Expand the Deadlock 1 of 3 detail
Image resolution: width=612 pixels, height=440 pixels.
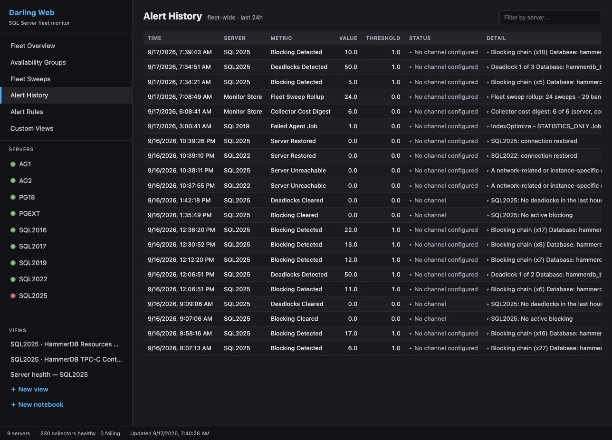[488, 67]
